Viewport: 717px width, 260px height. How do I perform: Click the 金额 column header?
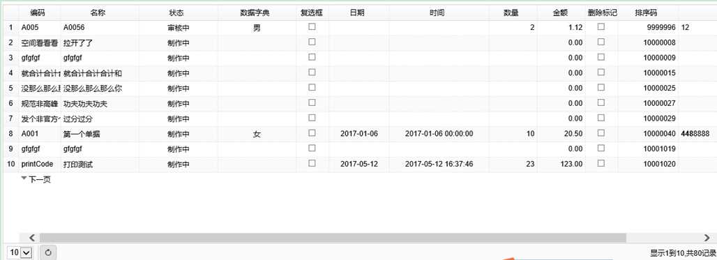click(x=561, y=13)
